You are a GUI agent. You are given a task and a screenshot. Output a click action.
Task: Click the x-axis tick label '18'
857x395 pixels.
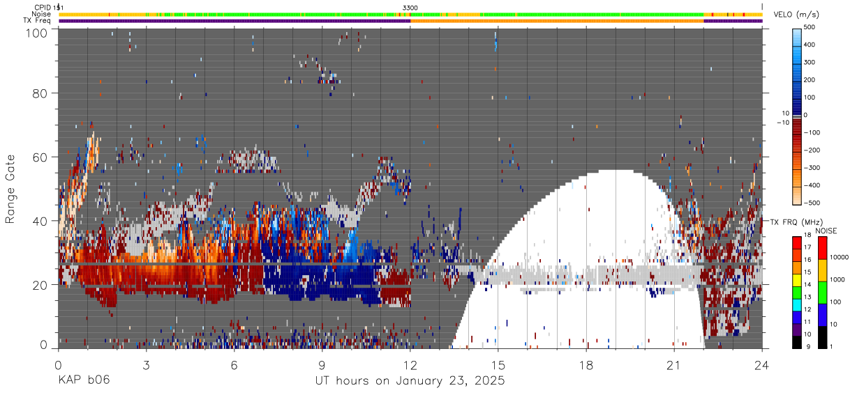pyautogui.click(x=586, y=365)
